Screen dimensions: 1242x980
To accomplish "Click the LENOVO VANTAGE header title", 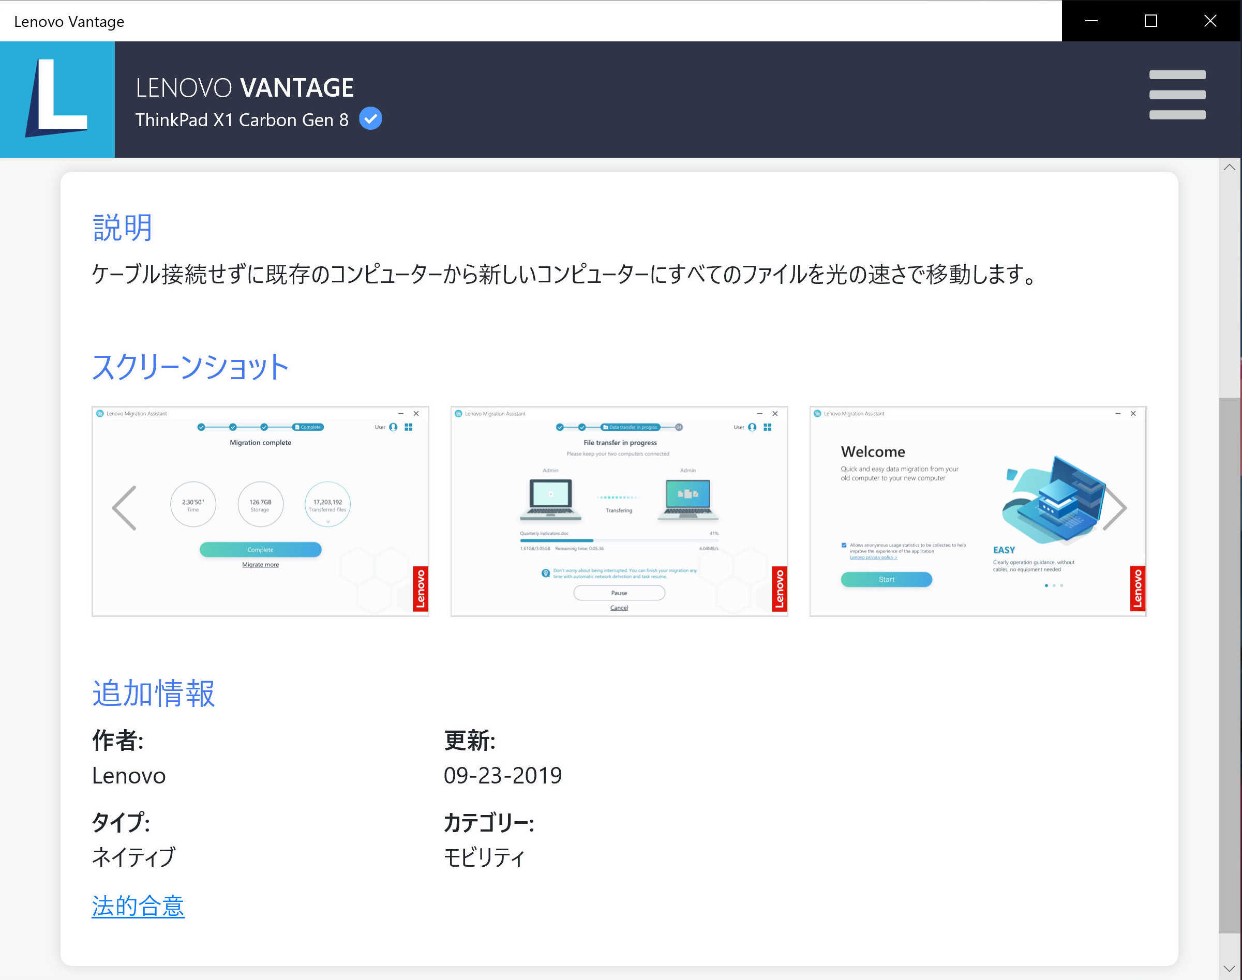I will point(245,87).
